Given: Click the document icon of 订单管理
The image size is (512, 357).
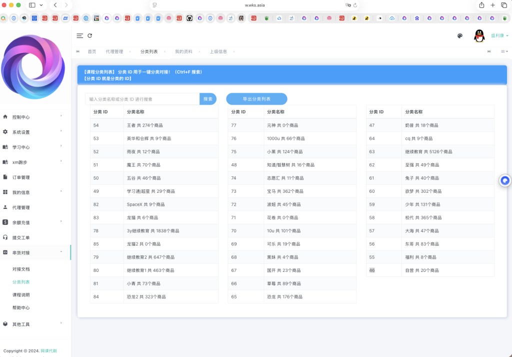Looking at the screenshot, I should coord(5,177).
